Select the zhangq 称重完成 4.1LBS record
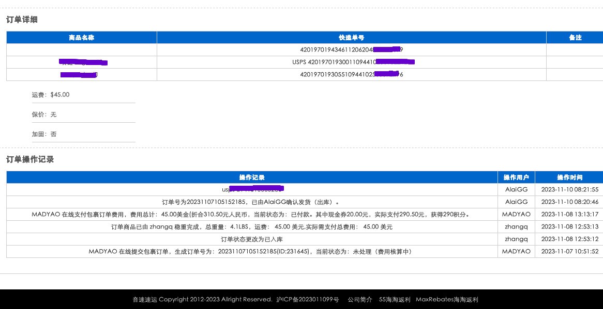 click(252, 227)
